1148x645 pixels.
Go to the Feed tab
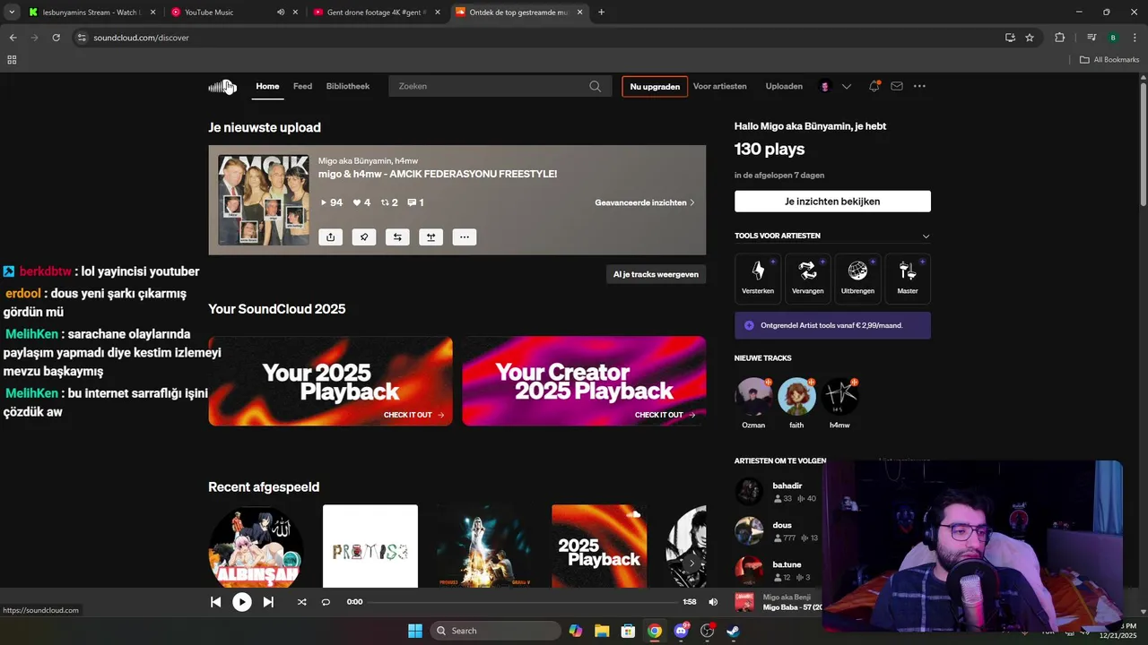click(303, 87)
